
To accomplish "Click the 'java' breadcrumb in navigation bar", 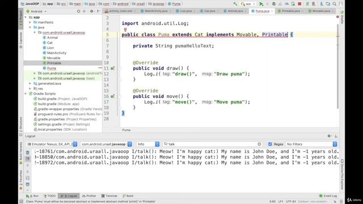I will pyautogui.click(x=90, y=4).
